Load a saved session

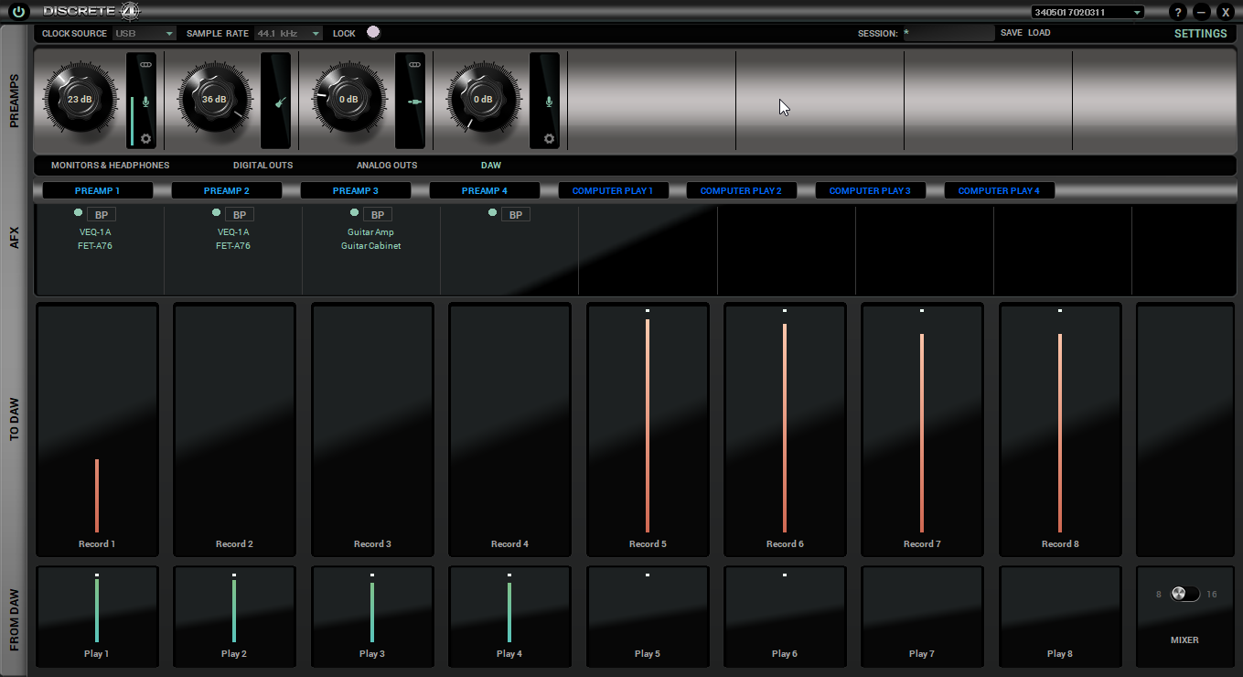(1039, 33)
